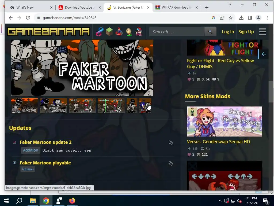Click the Log In link
The height and width of the screenshot is (206, 274).
coord(228,32)
